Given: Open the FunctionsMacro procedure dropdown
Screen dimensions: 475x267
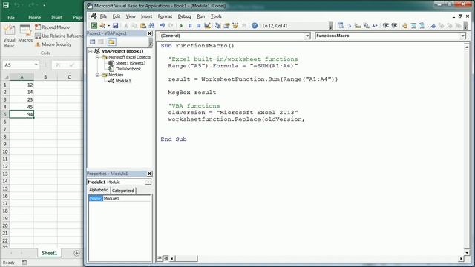Looking at the screenshot, I should pos(462,36).
